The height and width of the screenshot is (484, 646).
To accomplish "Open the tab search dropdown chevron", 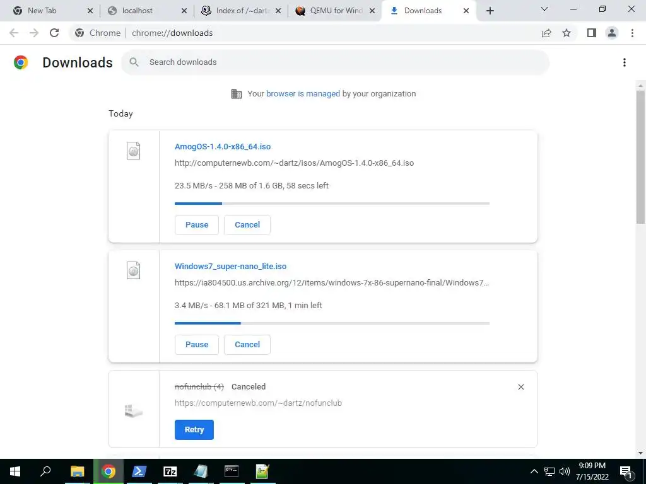I will coord(544,9).
